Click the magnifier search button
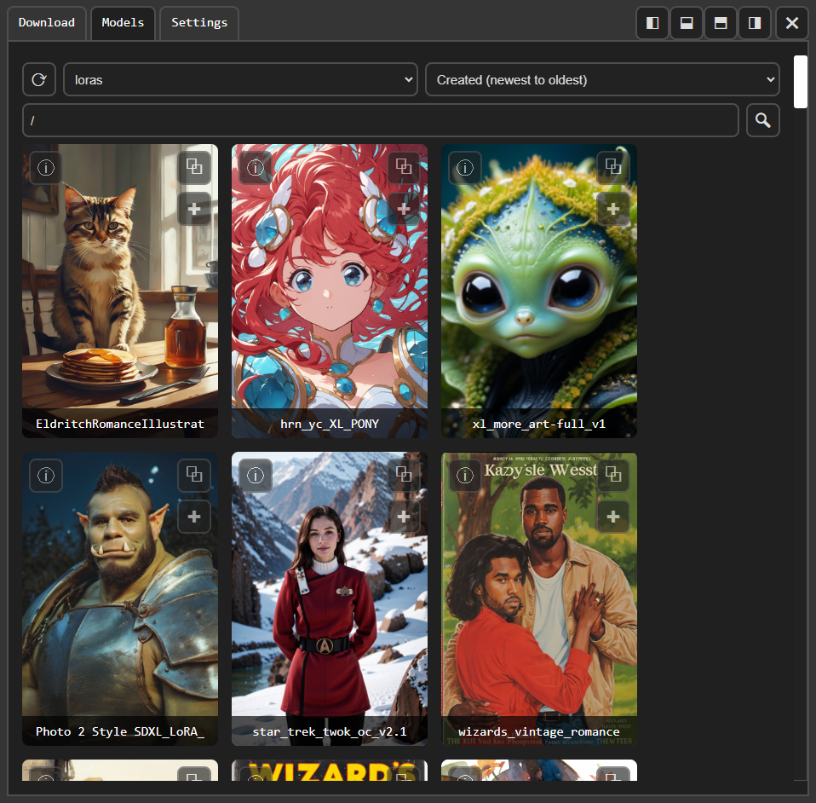816x803 pixels. pos(762,120)
